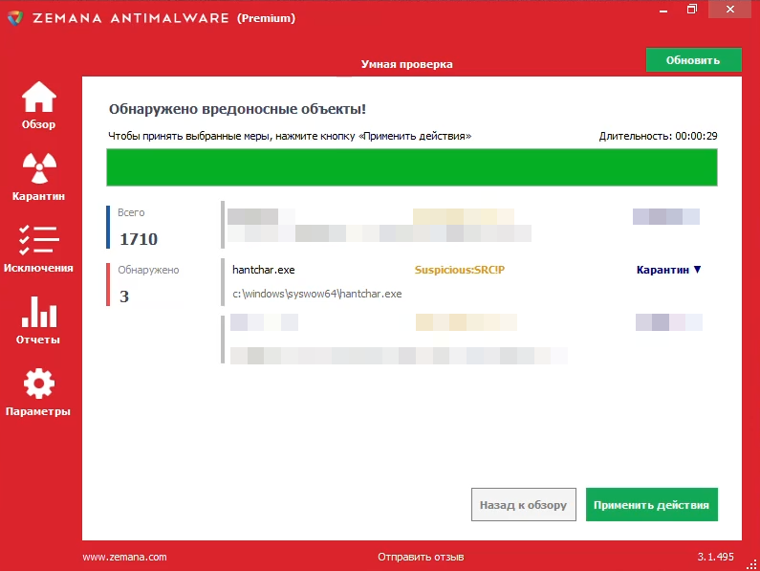Click the Всего count 1710
This screenshot has width=760, height=571.
[139, 239]
